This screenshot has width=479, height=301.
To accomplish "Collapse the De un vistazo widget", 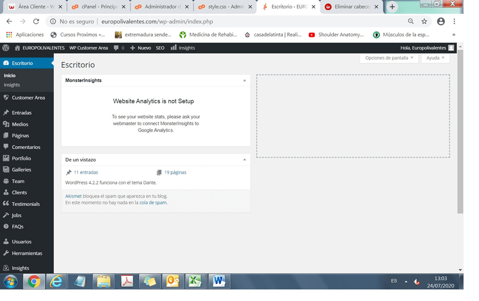I will 244,160.
